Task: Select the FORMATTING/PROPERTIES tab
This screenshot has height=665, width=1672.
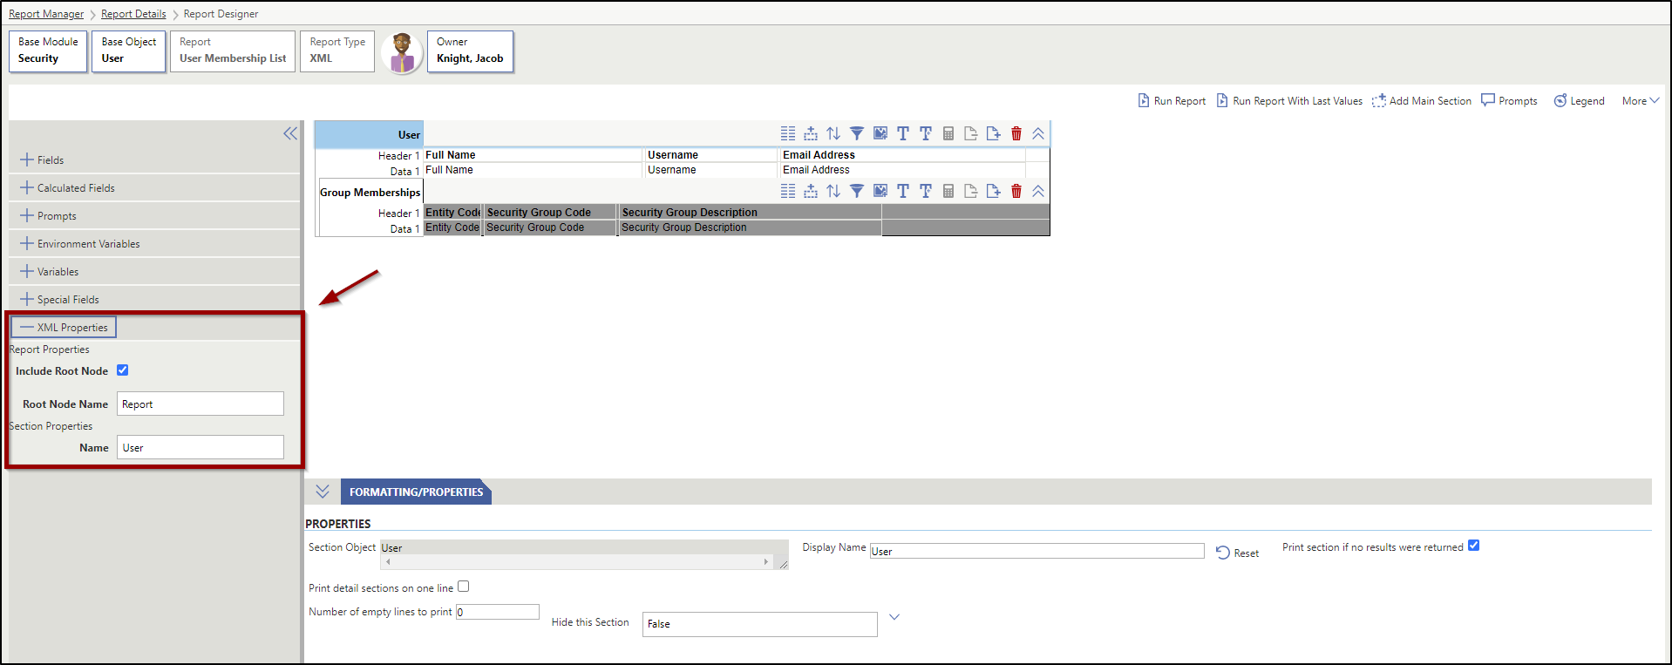Action: [416, 492]
